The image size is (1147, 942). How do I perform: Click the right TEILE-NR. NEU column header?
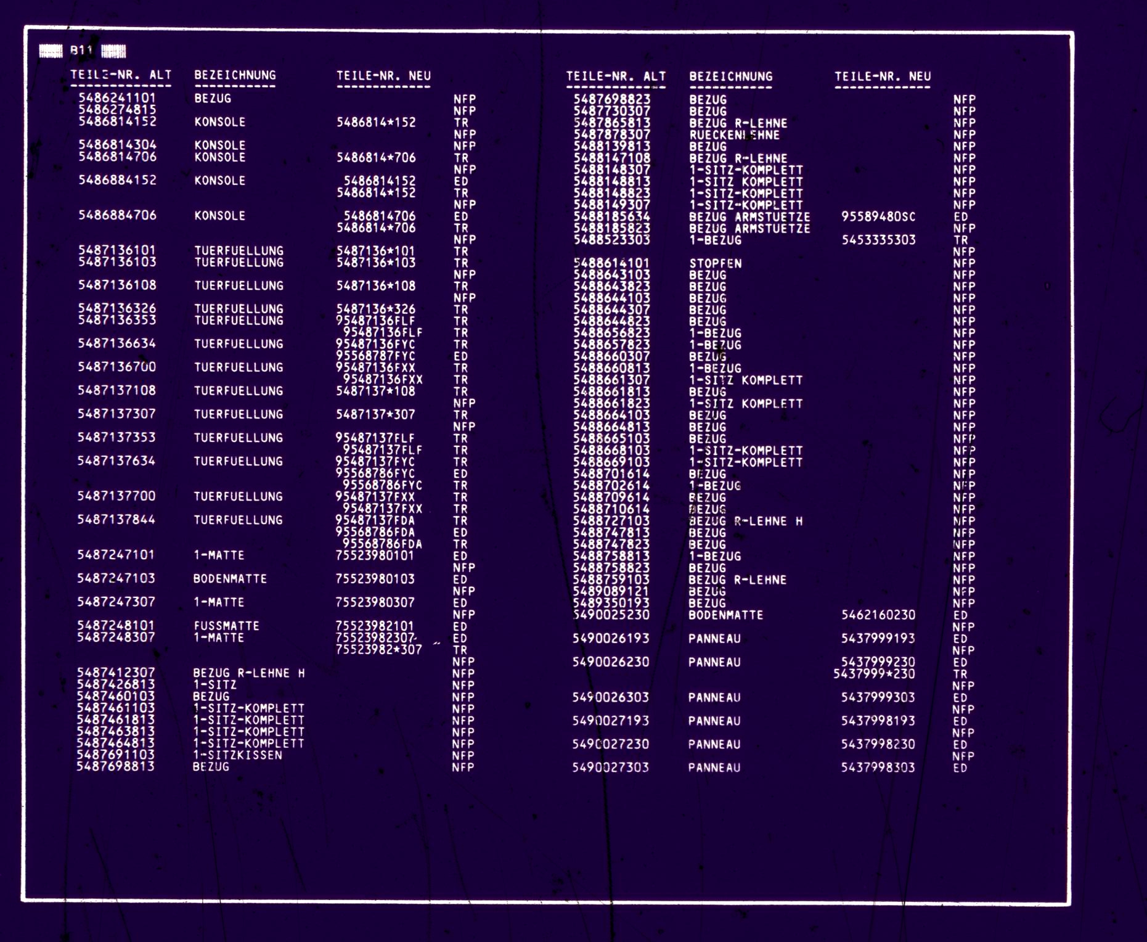(882, 76)
